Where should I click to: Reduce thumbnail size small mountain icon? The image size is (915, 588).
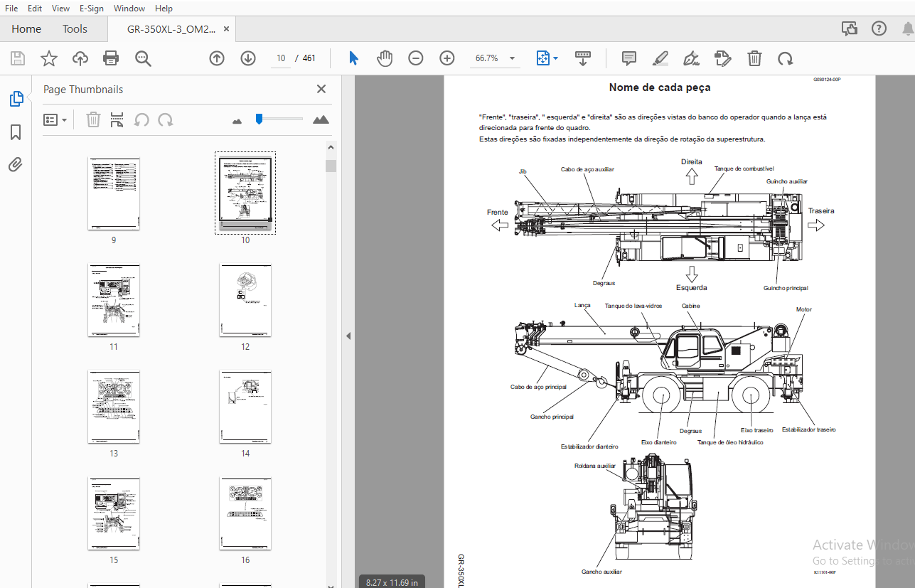pyautogui.click(x=237, y=121)
